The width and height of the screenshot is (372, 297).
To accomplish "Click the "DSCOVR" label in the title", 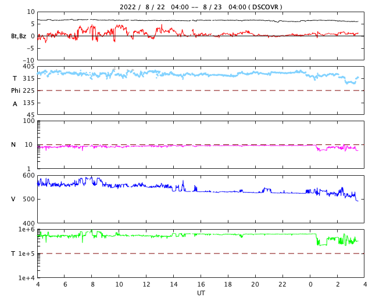I will pos(265,7).
